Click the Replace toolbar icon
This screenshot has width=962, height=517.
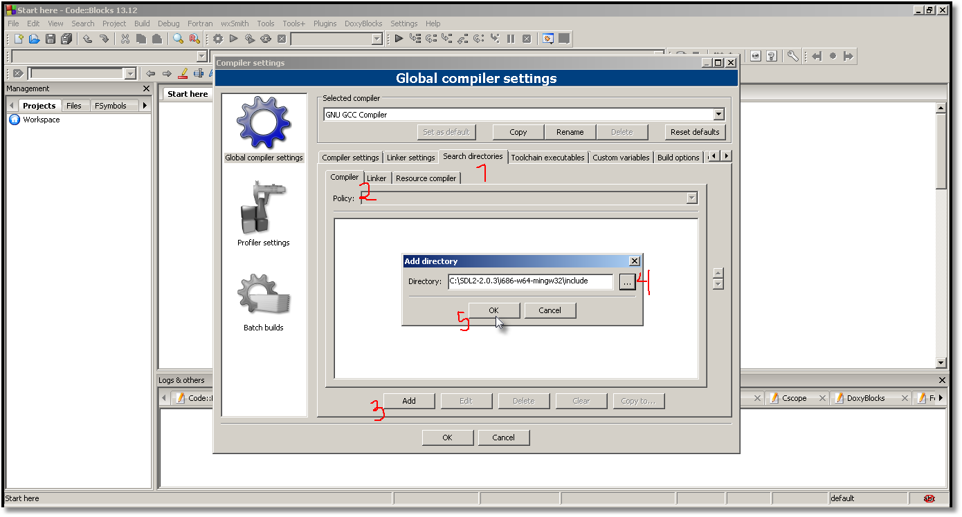click(x=193, y=39)
